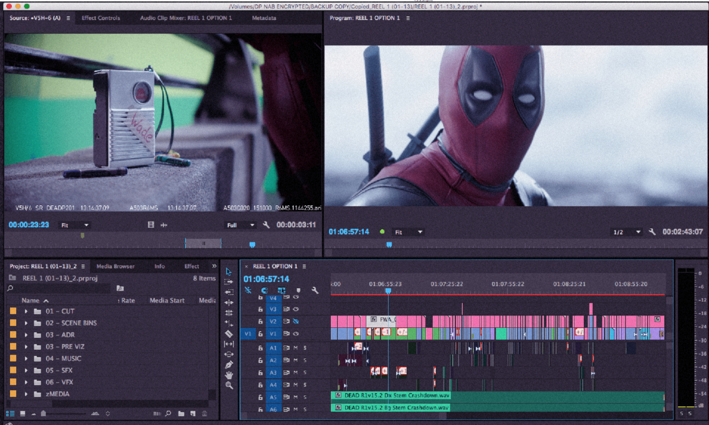The height and width of the screenshot is (425, 709).
Task: Mute audio track A1
Action: coord(296,348)
